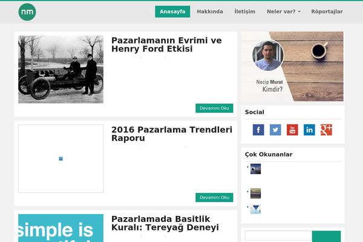Click the Social widget heading
Image resolution: width=363 pixels, height=242 pixels.
255,112
